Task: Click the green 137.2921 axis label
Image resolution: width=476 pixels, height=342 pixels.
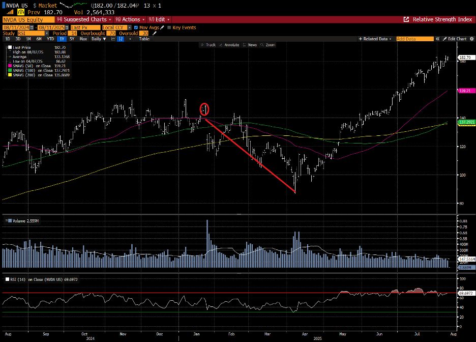Action: [x=466, y=122]
